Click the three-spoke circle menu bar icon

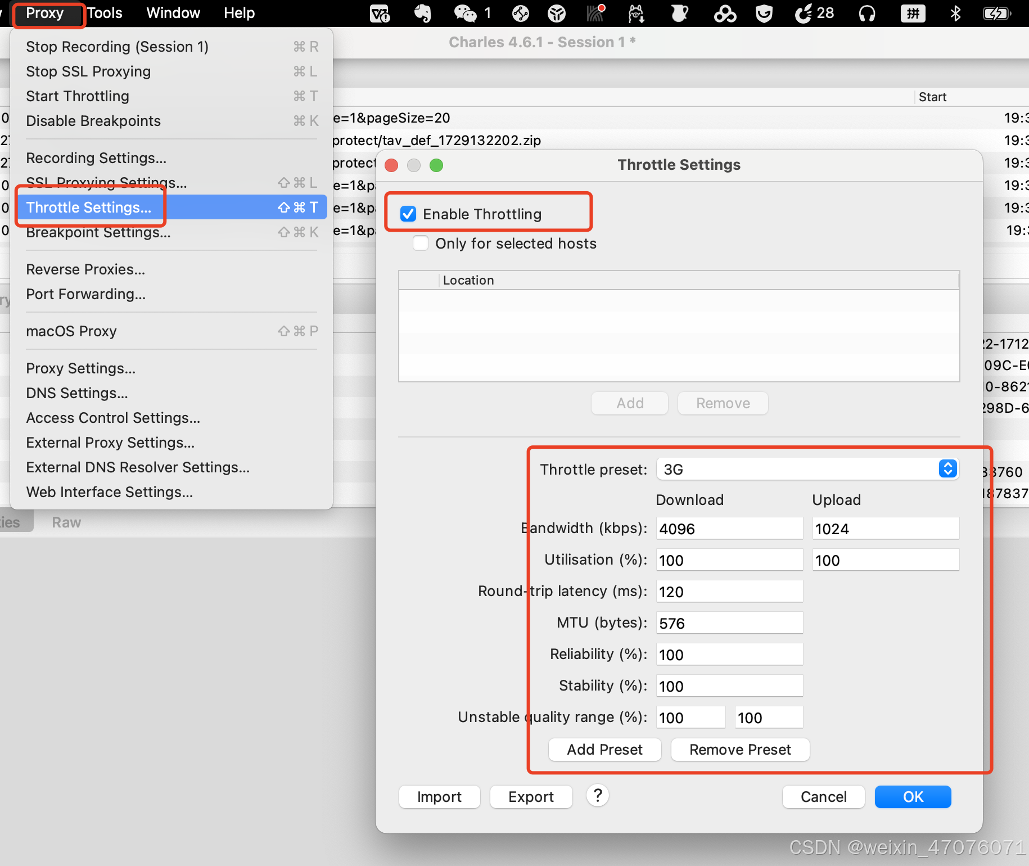coord(557,13)
